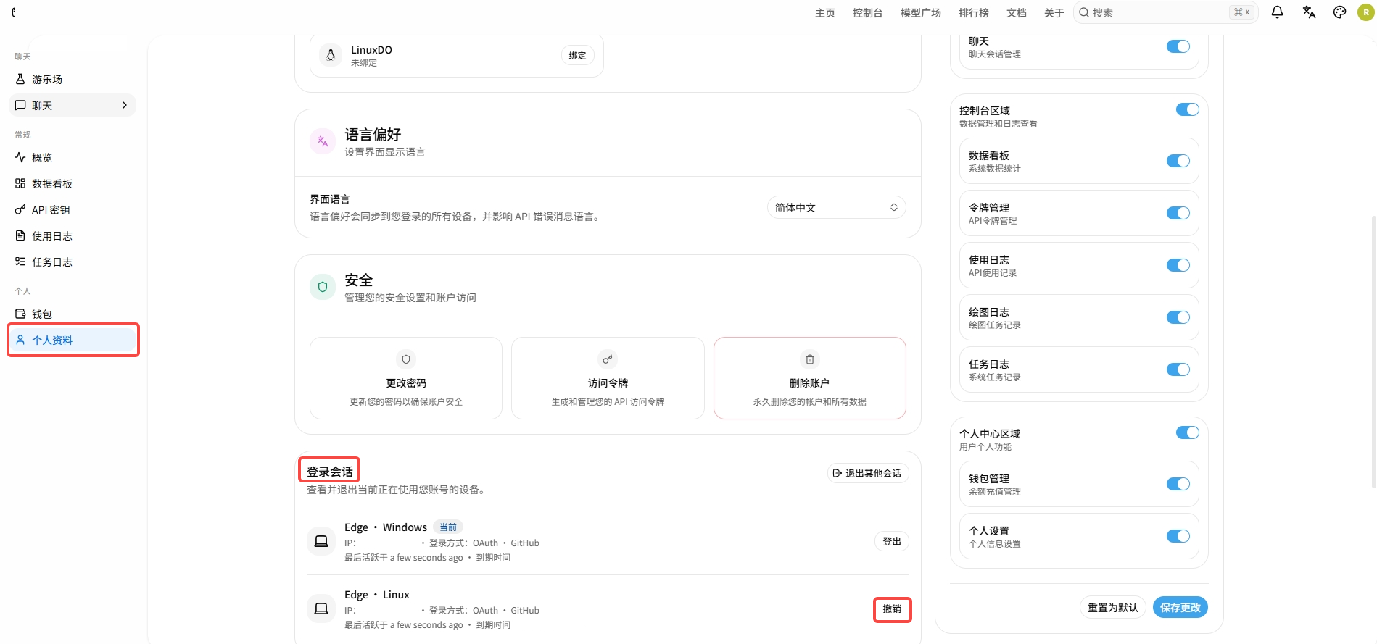The height and width of the screenshot is (644, 1377).
Task: Click the key icon on 访问令牌 card
Action: pyautogui.click(x=608, y=359)
